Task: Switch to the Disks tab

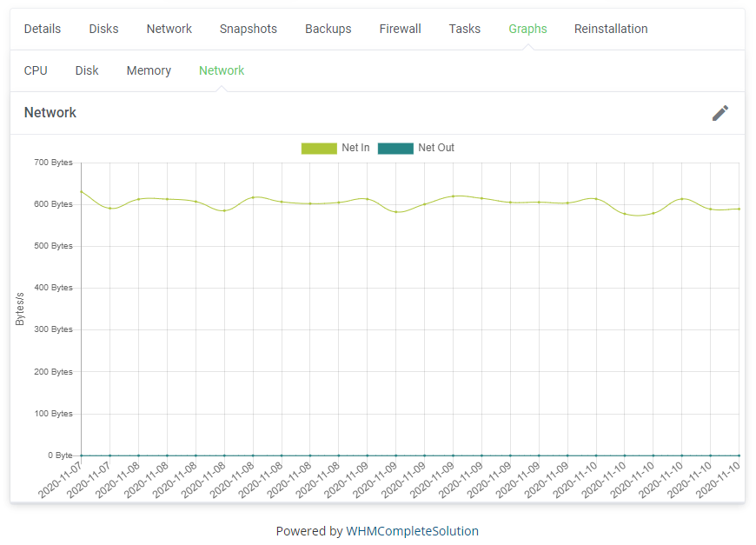Action: pyautogui.click(x=103, y=29)
